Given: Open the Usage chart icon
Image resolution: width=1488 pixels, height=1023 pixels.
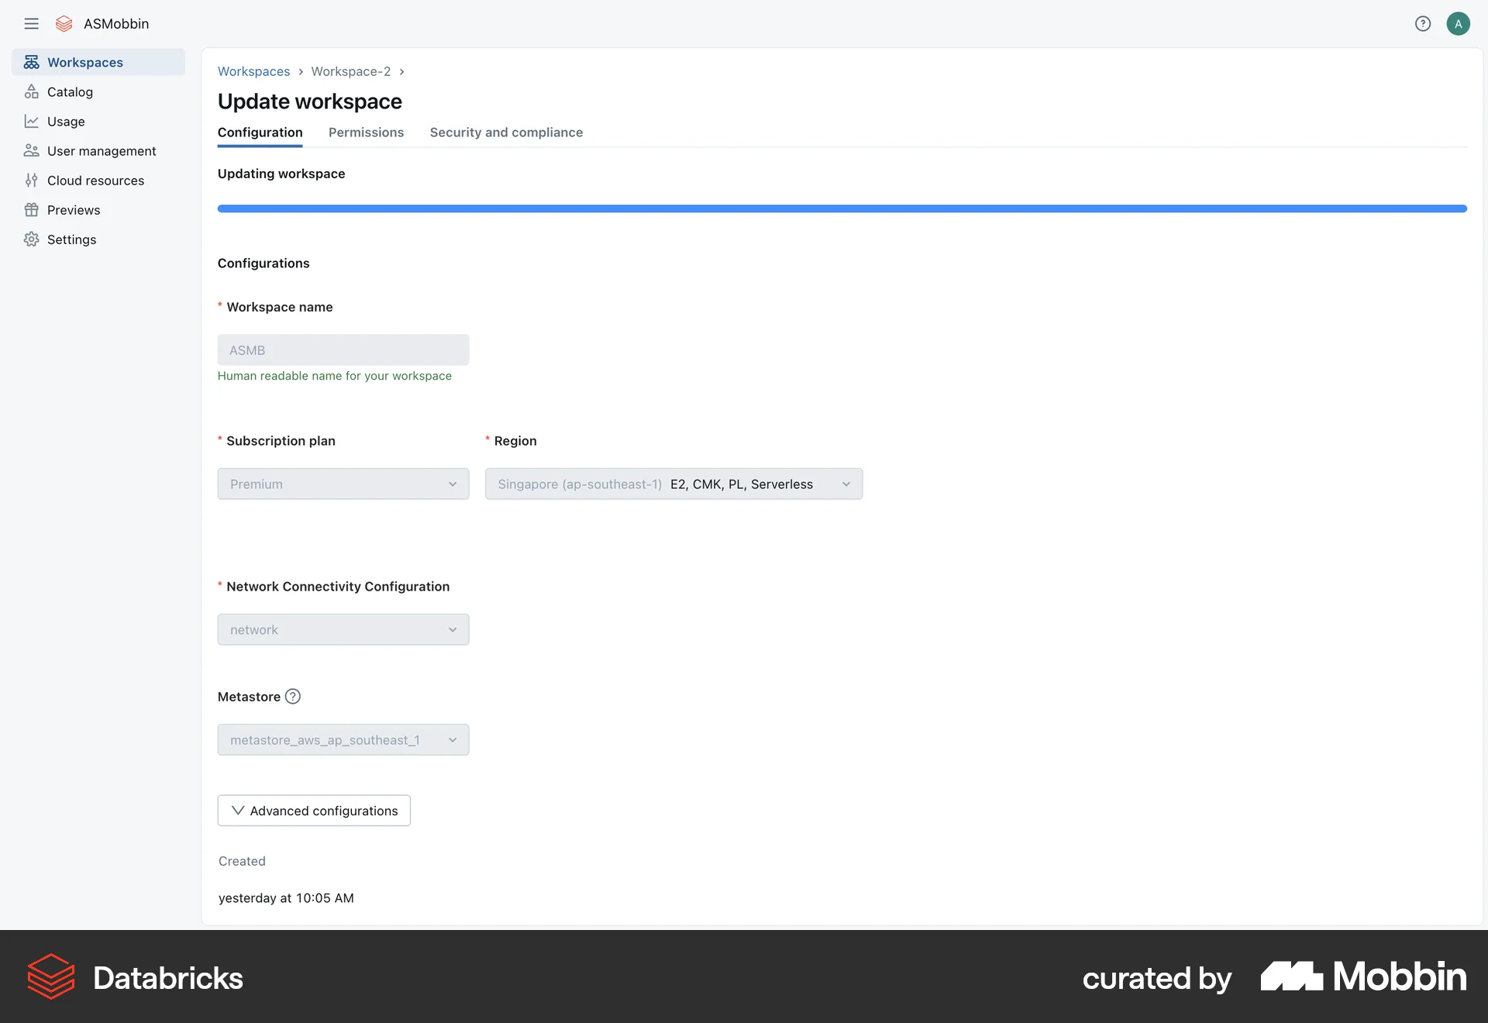Looking at the screenshot, I should click(x=31, y=121).
